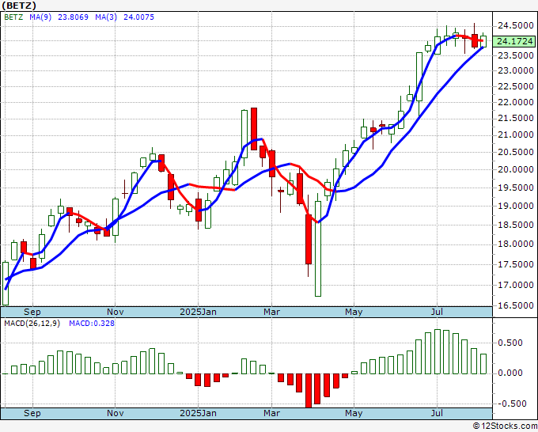Click the current price tag 24.1724
538x432 pixels.
click(x=515, y=41)
